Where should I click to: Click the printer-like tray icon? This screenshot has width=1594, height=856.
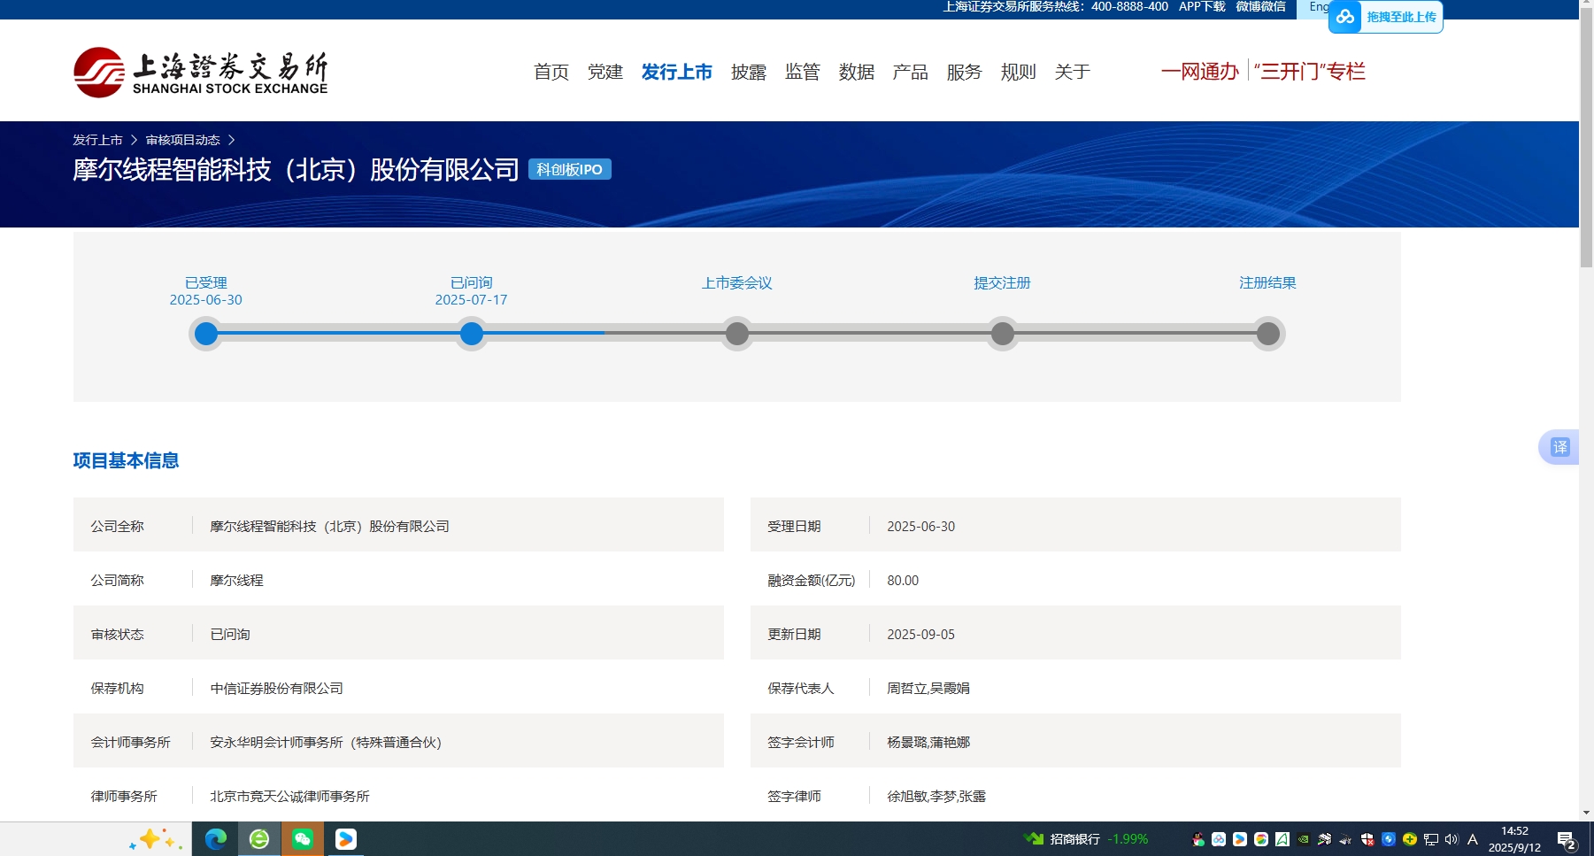[x=1325, y=839]
